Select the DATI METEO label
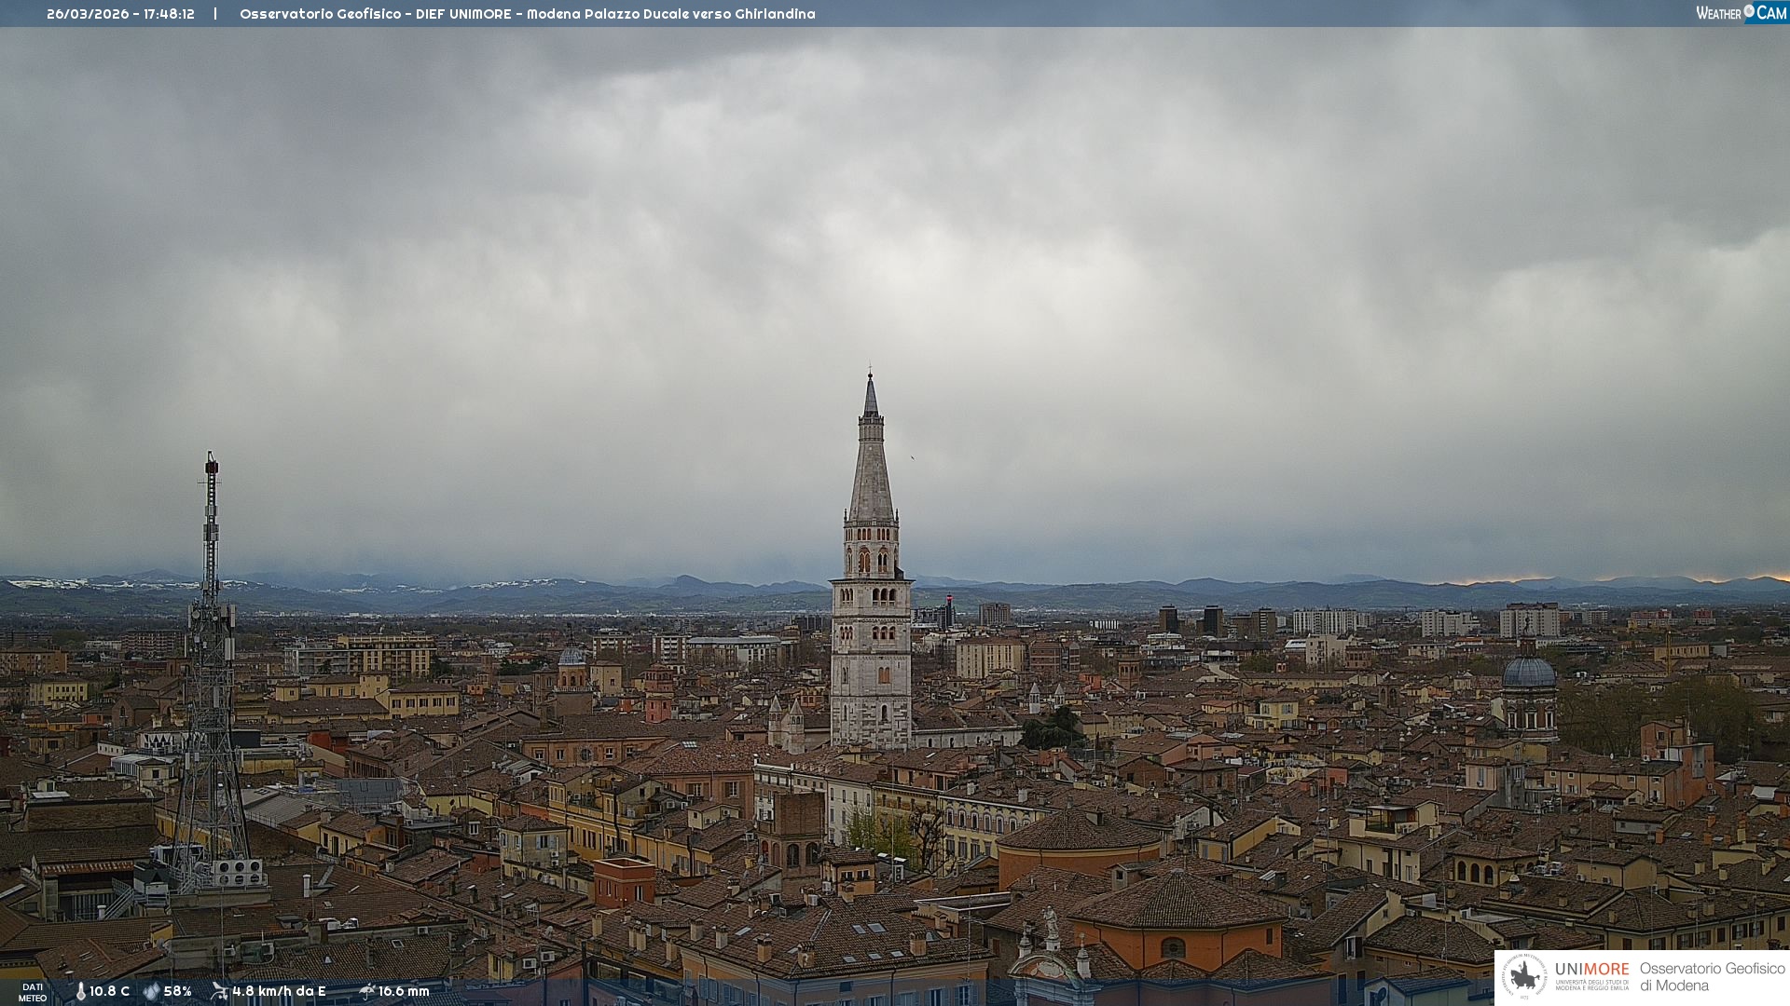1790x1006 pixels. click(x=33, y=992)
